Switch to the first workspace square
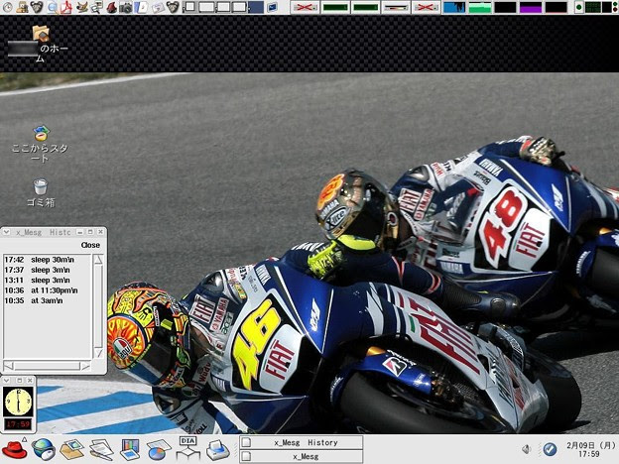Viewport: 619px width, 464px height. [x=190, y=7]
